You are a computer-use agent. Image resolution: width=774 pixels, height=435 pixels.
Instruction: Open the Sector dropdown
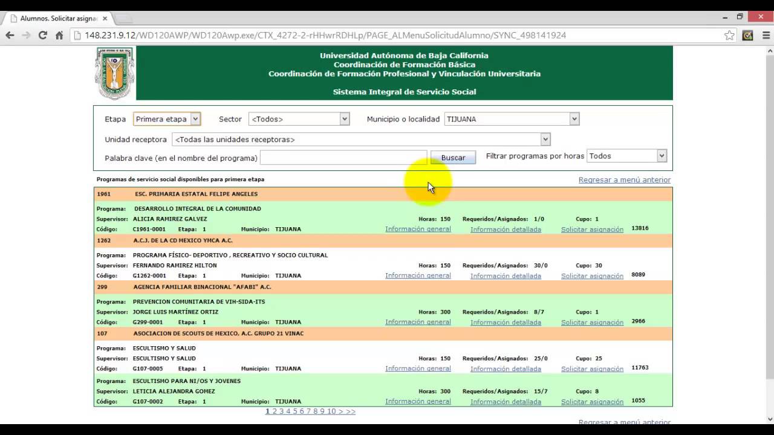click(299, 119)
